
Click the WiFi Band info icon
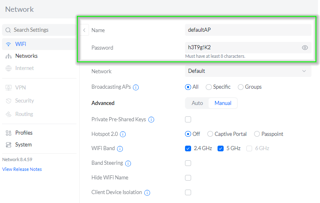pos(120,149)
